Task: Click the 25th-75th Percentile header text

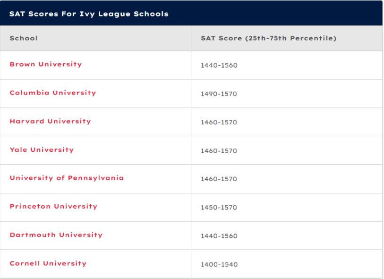Action: click(290, 38)
